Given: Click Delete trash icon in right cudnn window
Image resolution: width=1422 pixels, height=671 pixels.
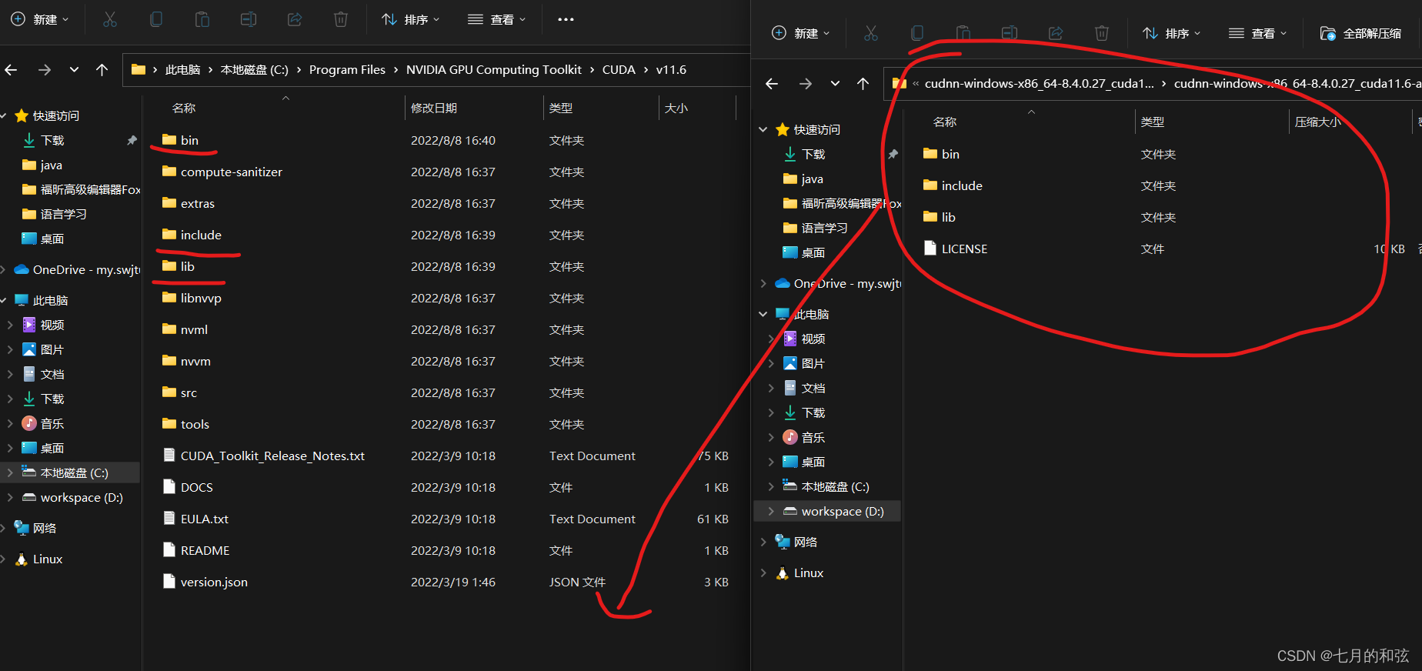Looking at the screenshot, I should click(x=1102, y=33).
